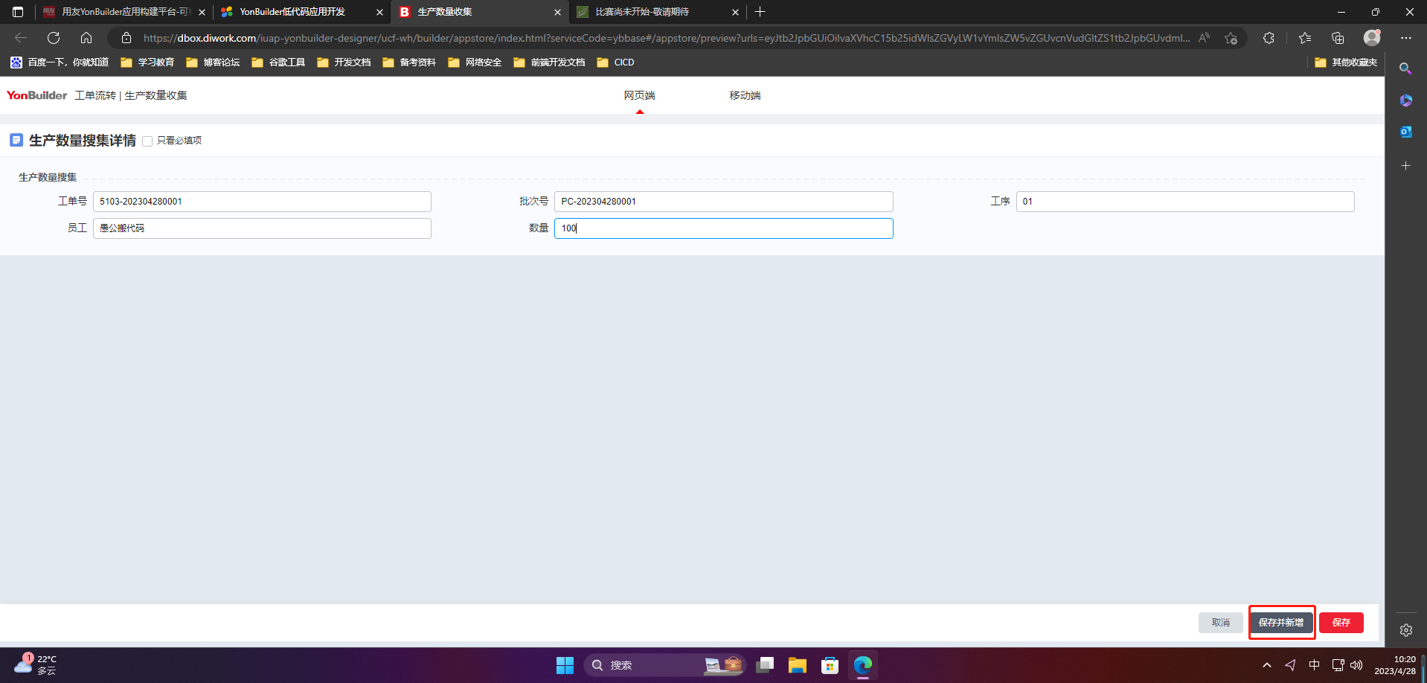Open 百度一下，你就知道 bookmark
1427x683 pixels.
(x=60, y=62)
